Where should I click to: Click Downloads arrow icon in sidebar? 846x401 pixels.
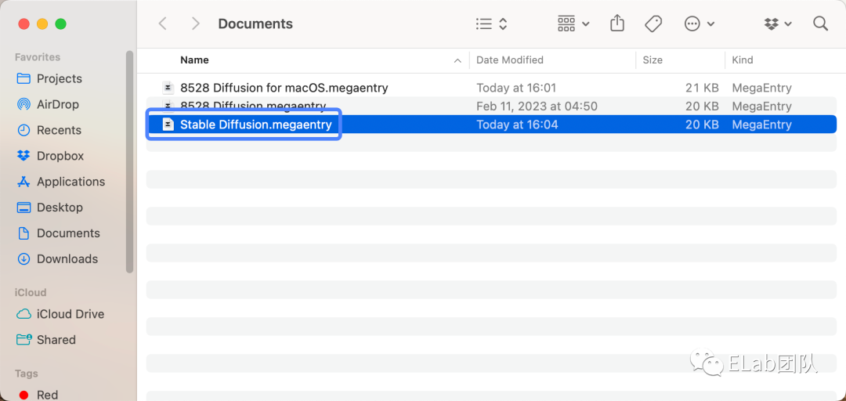pyautogui.click(x=23, y=259)
